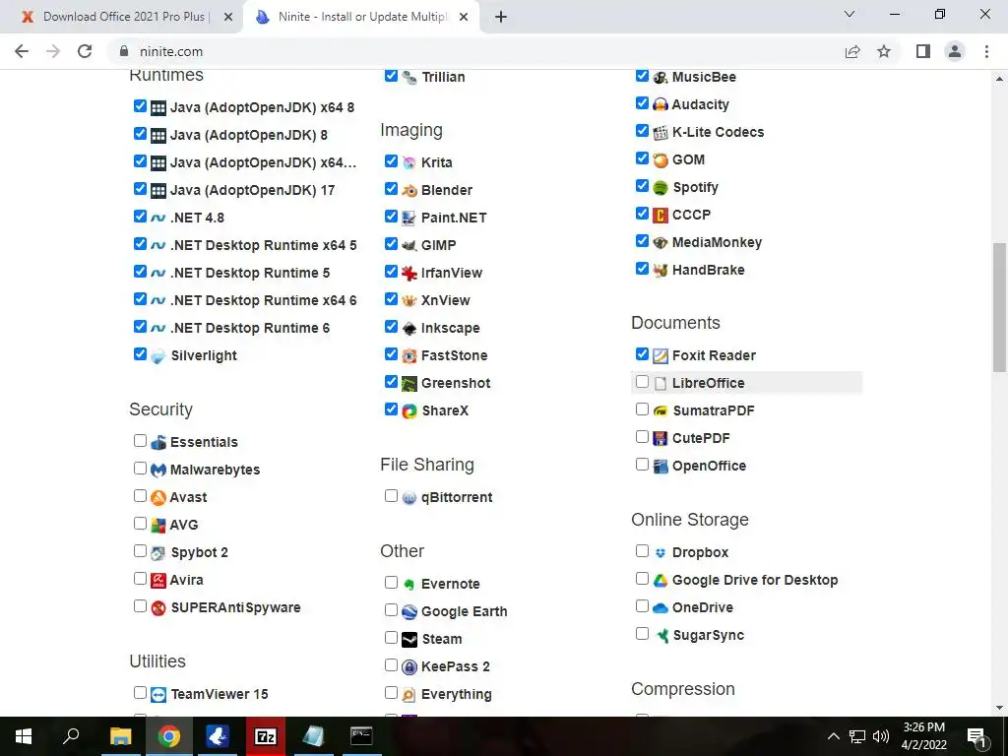
Task: Check the LibreOffice checkbox
Action: tap(642, 382)
